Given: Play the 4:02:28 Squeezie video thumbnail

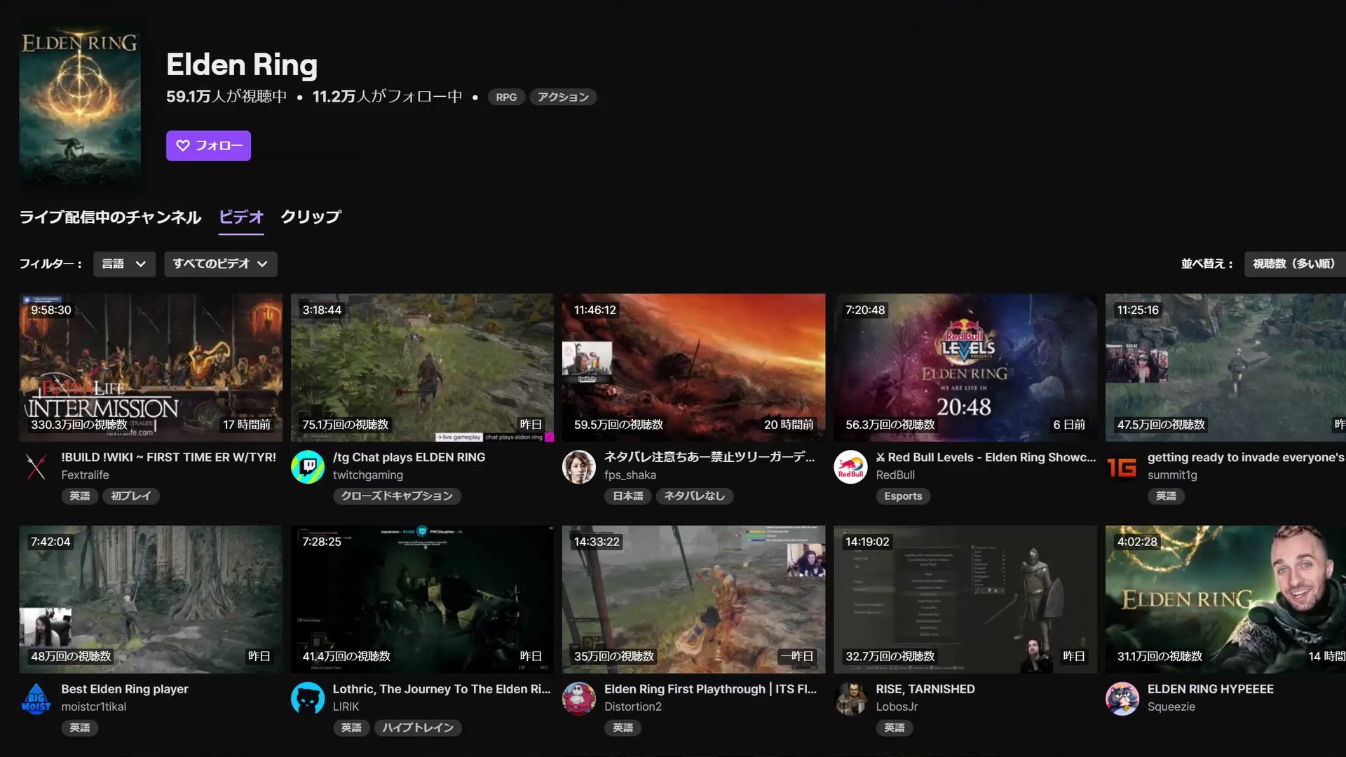Looking at the screenshot, I should coord(1225,599).
